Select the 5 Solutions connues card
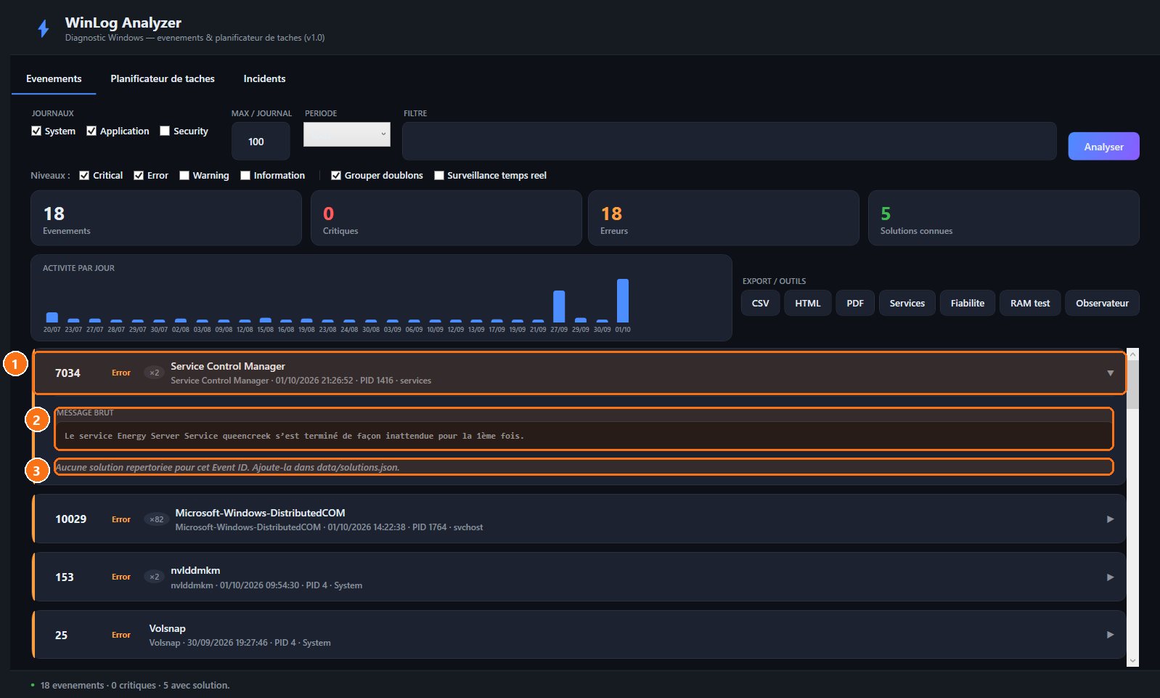The image size is (1160, 698). click(x=1004, y=218)
